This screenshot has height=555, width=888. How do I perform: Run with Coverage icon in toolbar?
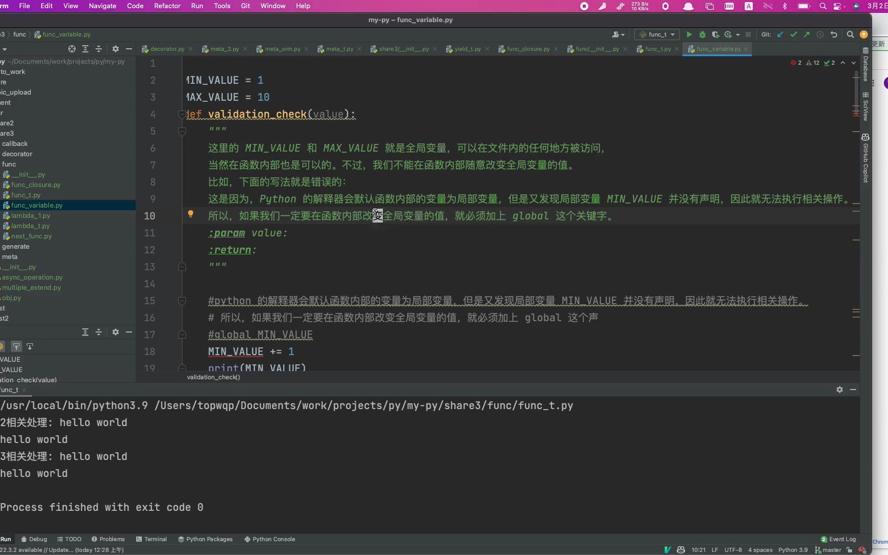tap(715, 34)
